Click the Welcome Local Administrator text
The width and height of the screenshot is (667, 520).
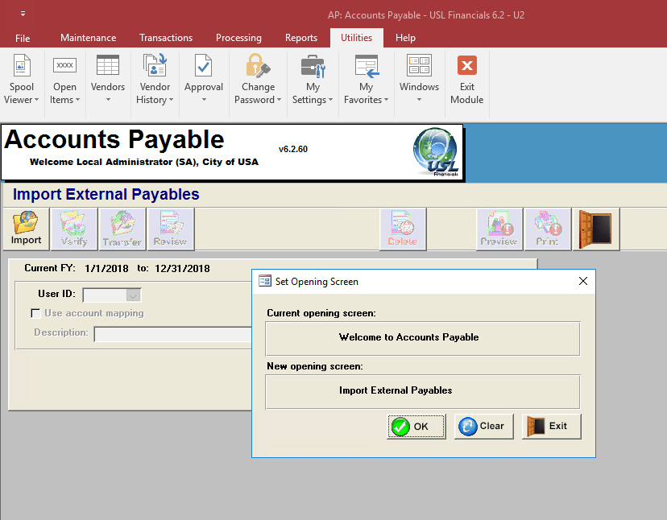(144, 162)
